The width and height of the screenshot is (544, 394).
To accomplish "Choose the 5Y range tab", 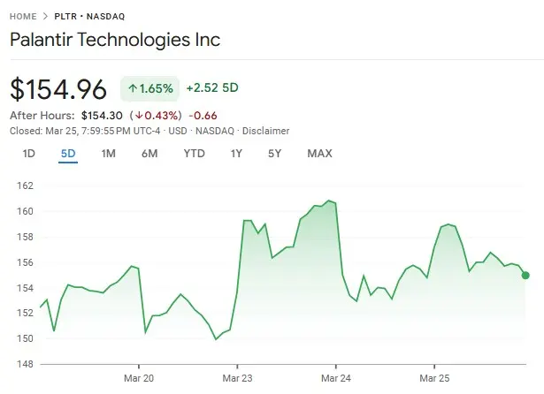I will point(275,154).
